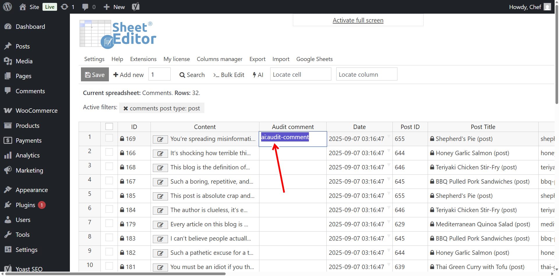Remove the comments post type filter

pos(125,108)
